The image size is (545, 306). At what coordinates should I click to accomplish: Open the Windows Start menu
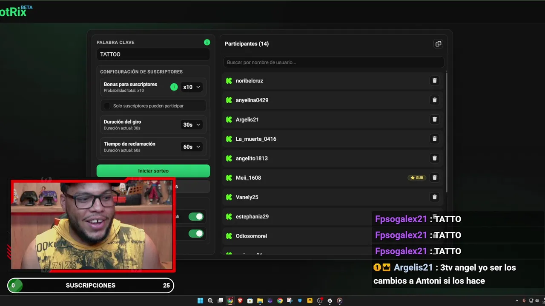[x=200, y=300]
